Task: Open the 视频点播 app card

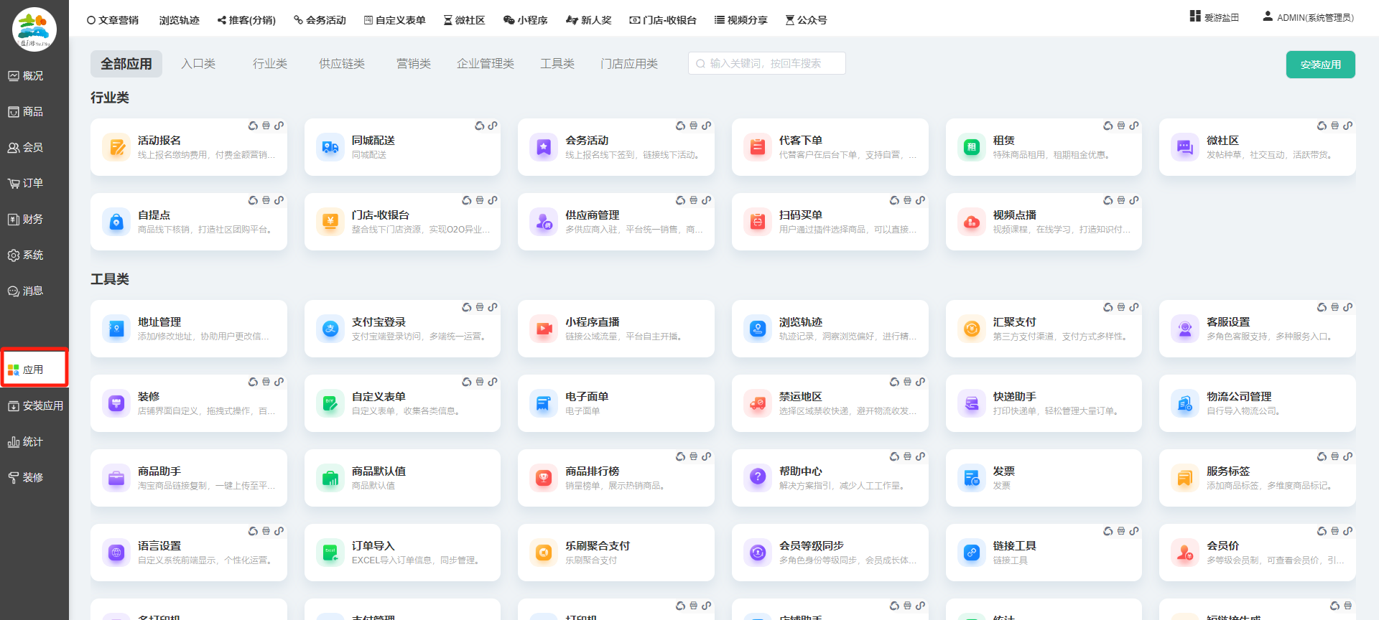Action: point(1043,222)
